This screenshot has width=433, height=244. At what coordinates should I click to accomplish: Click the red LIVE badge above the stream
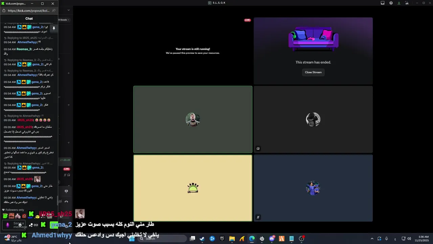(248, 20)
